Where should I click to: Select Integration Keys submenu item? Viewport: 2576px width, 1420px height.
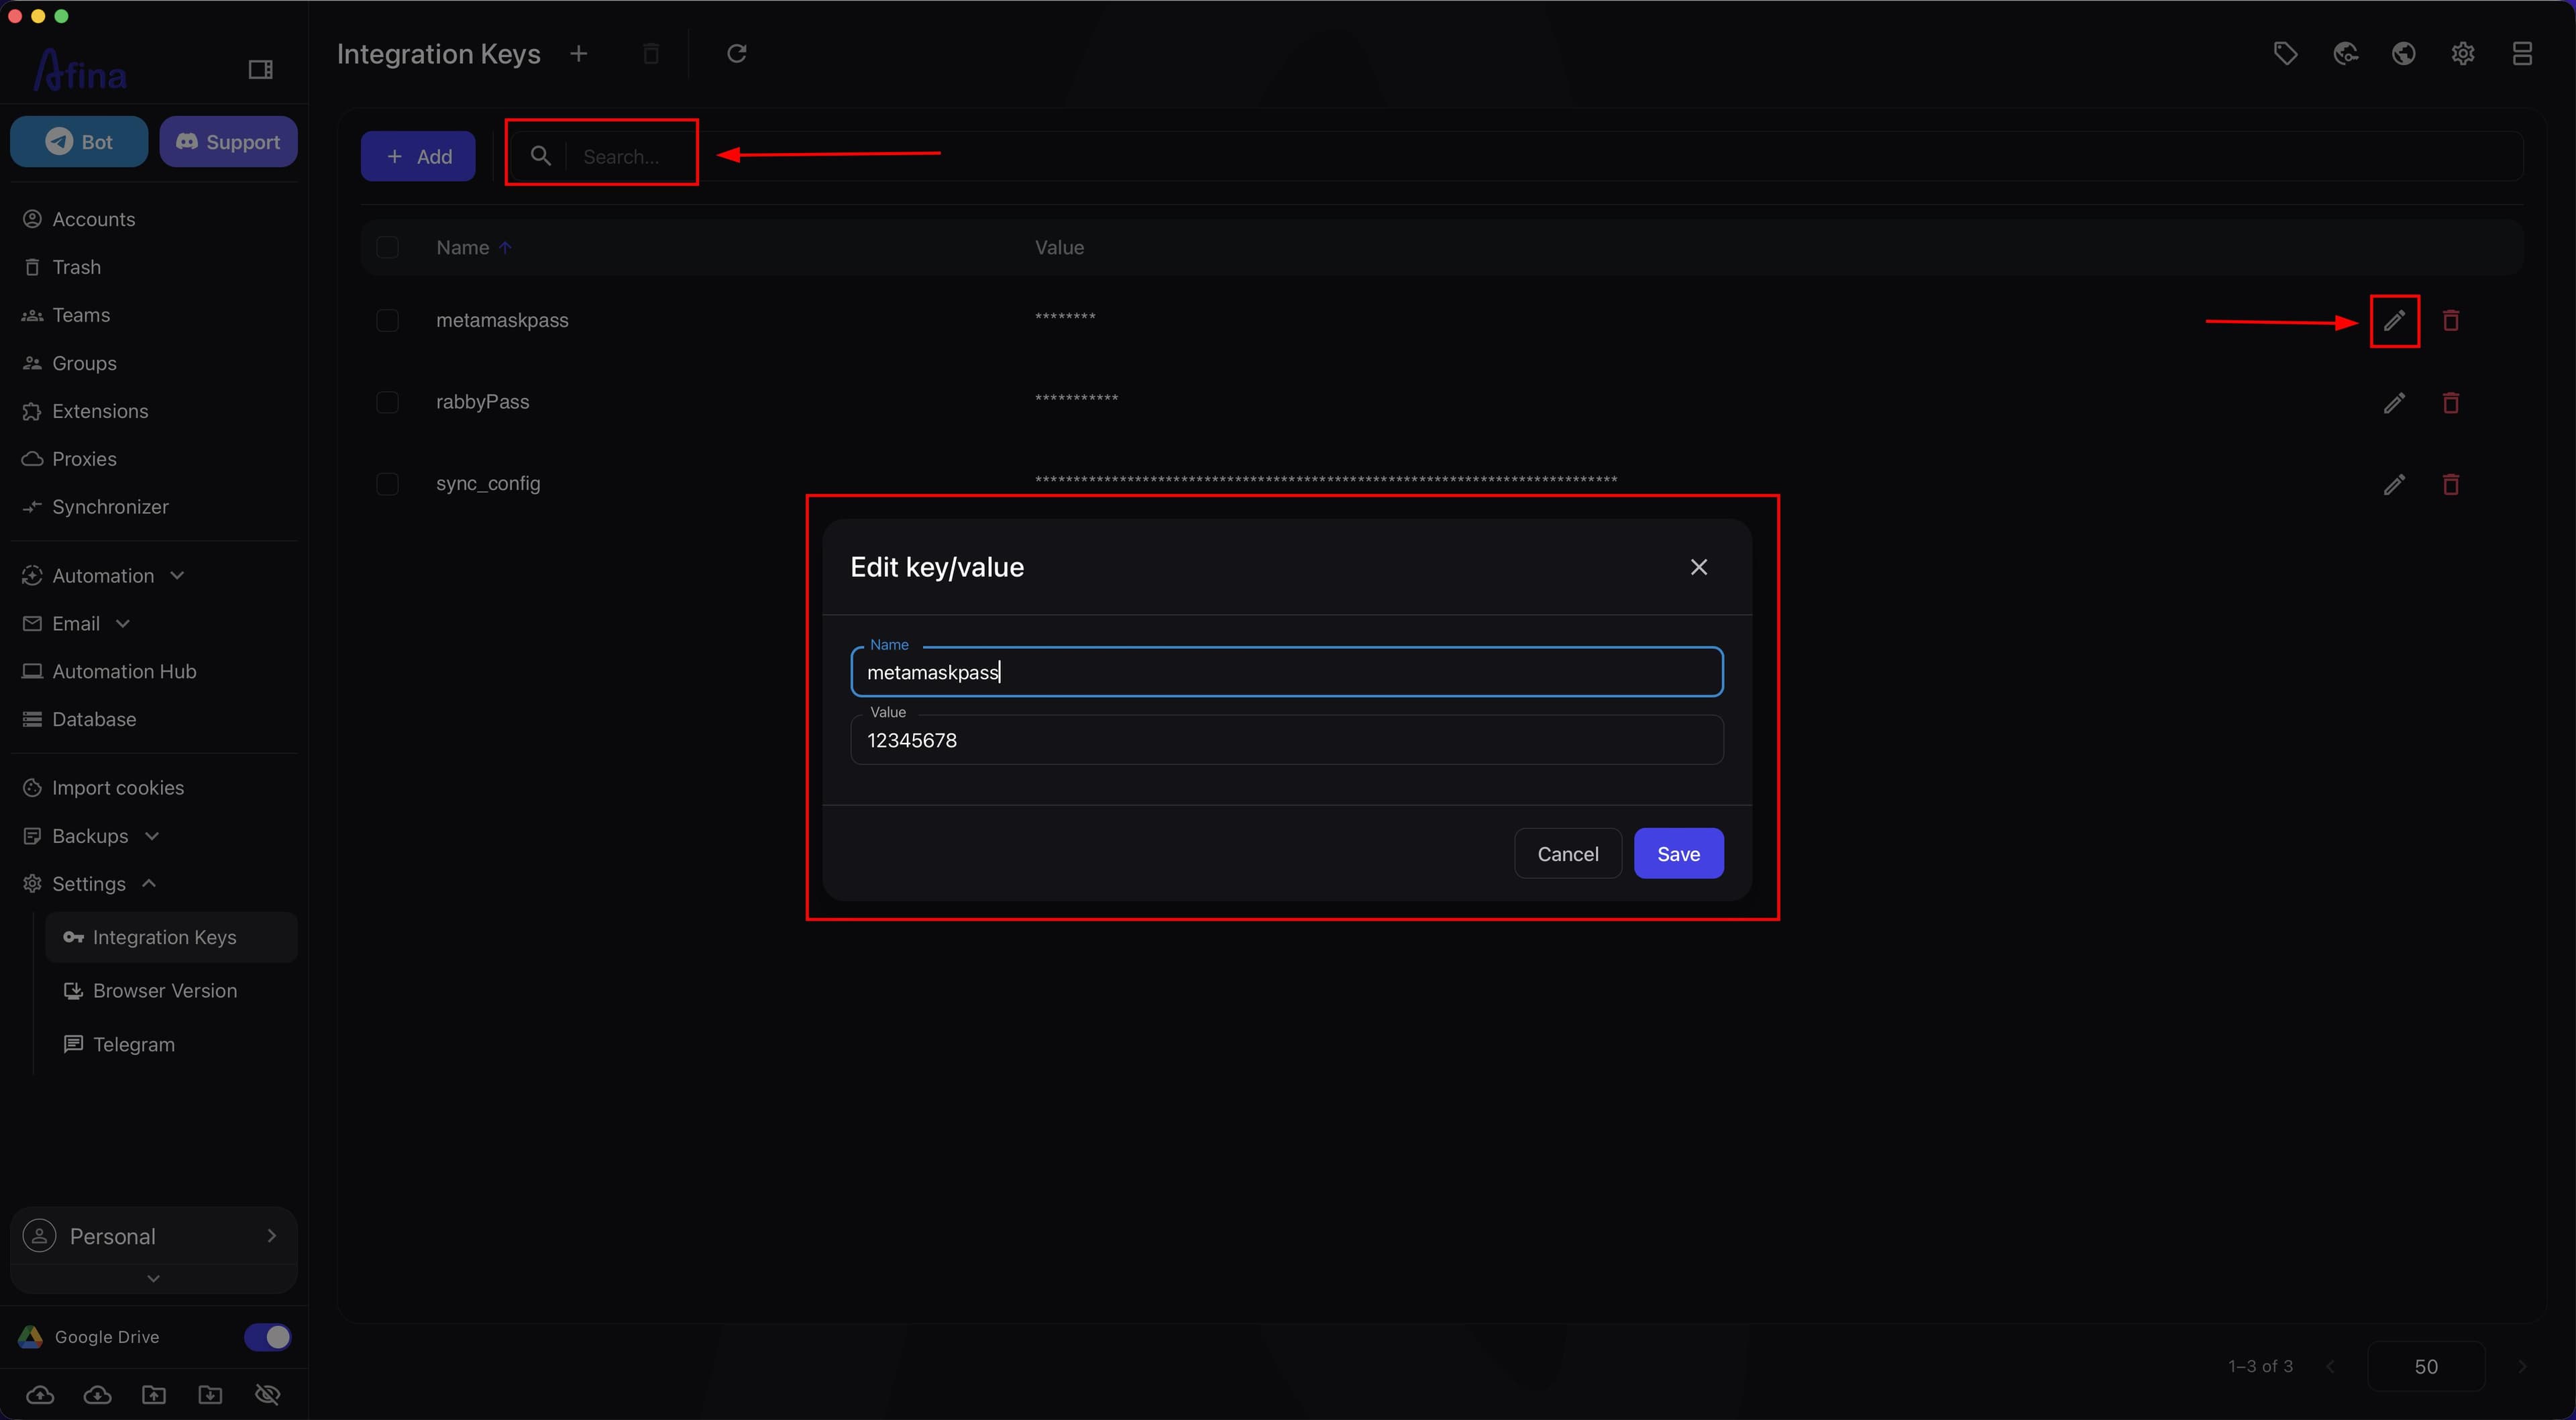(171, 937)
